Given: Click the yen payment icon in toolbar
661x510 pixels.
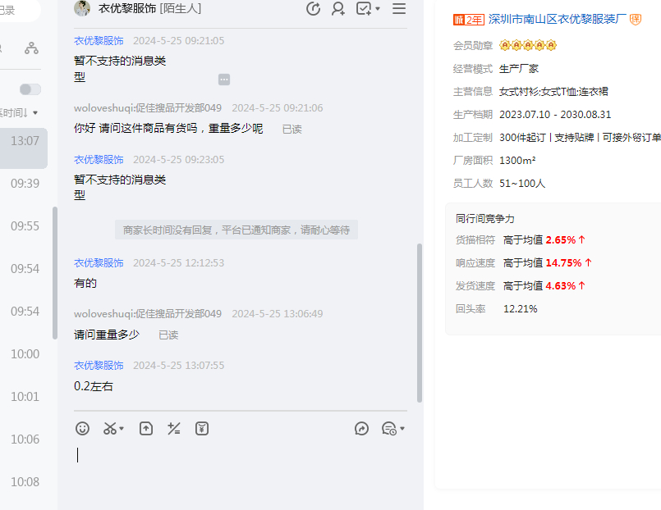Looking at the screenshot, I should point(202,428).
